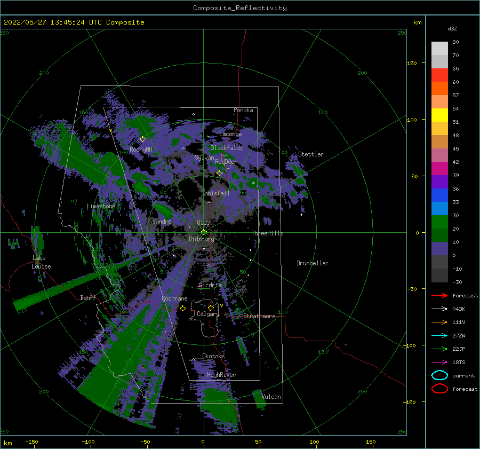Image resolution: width=480 pixels, height=449 pixels.
Task: Click the cyan current ellipse icon
Action: coord(439,375)
